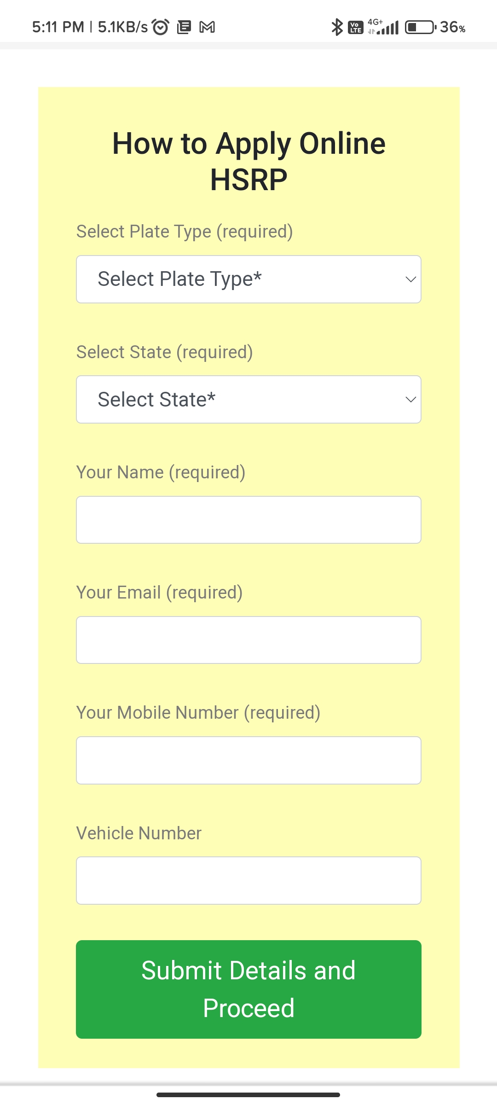The height and width of the screenshot is (1105, 497).
Task: Click into the Your Email field
Action: pyautogui.click(x=248, y=640)
